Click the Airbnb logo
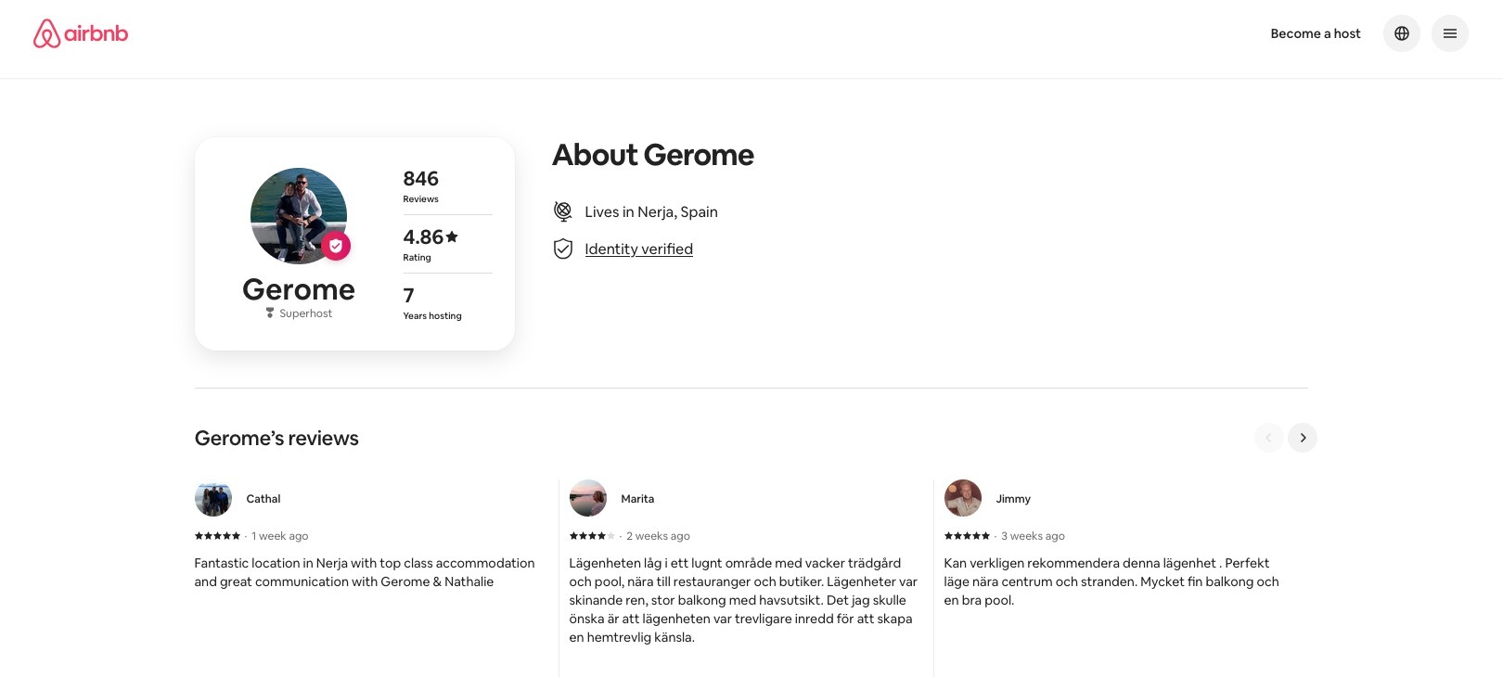 click(81, 33)
